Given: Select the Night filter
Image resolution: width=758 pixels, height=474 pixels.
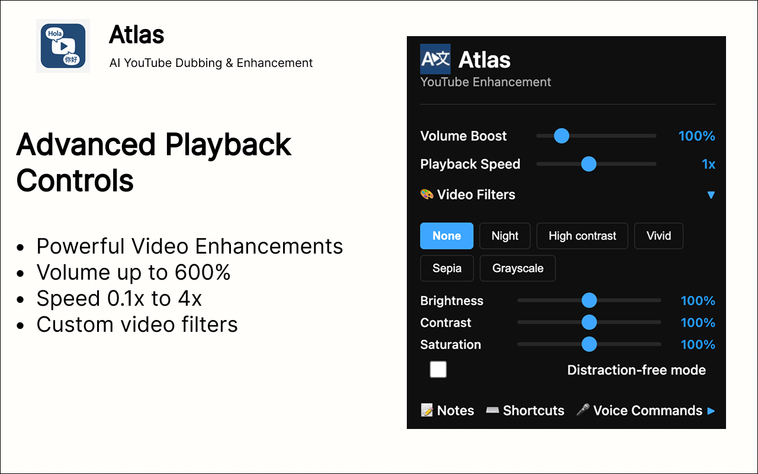Looking at the screenshot, I should pyautogui.click(x=505, y=236).
